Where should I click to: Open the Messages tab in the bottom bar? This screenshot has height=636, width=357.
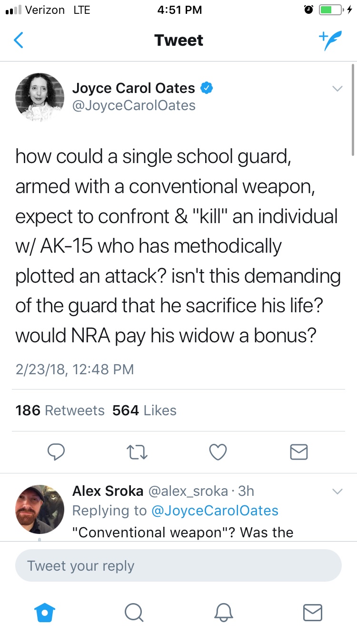click(x=312, y=612)
